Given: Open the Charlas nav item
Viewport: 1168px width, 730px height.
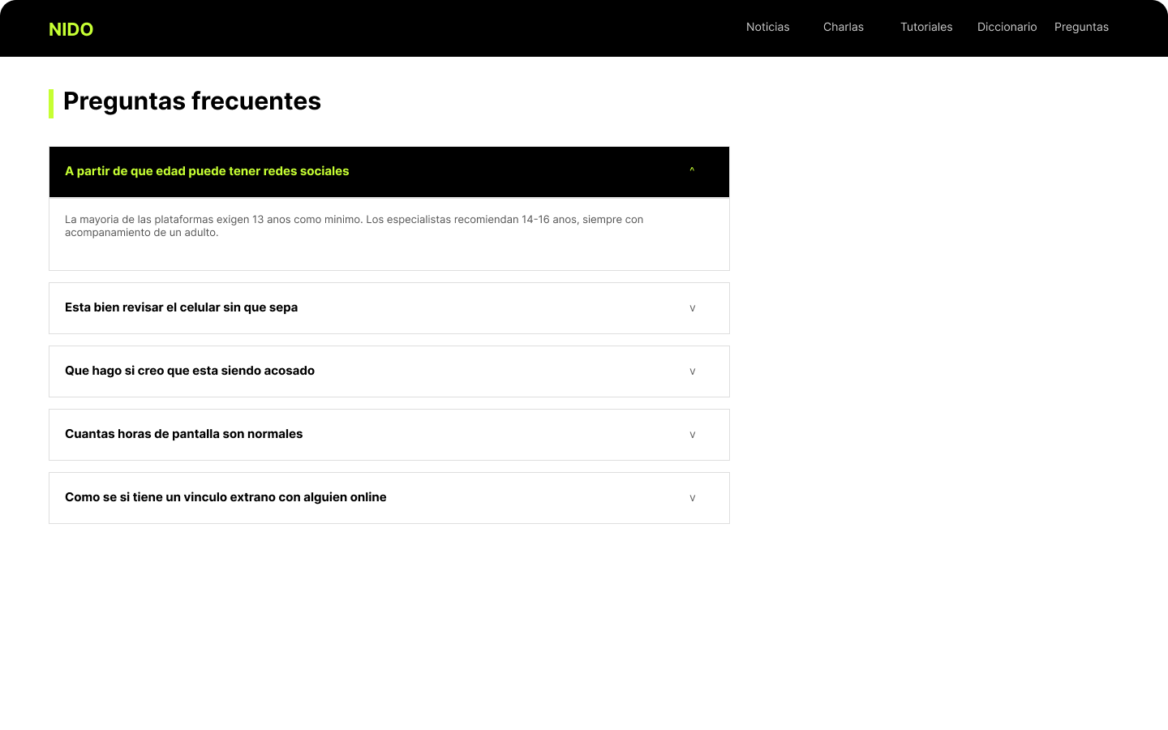Looking at the screenshot, I should [x=843, y=27].
